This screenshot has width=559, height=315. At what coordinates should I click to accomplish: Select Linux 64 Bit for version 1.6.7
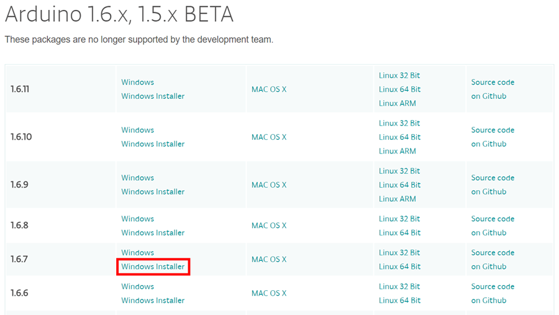click(399, 267)
